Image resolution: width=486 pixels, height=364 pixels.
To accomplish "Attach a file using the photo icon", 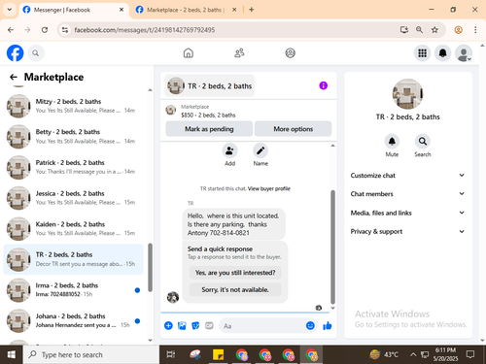I will (x=182, y=325).
